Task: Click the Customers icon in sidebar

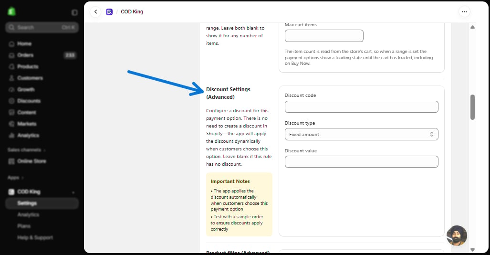Action: tap(11, 78)
